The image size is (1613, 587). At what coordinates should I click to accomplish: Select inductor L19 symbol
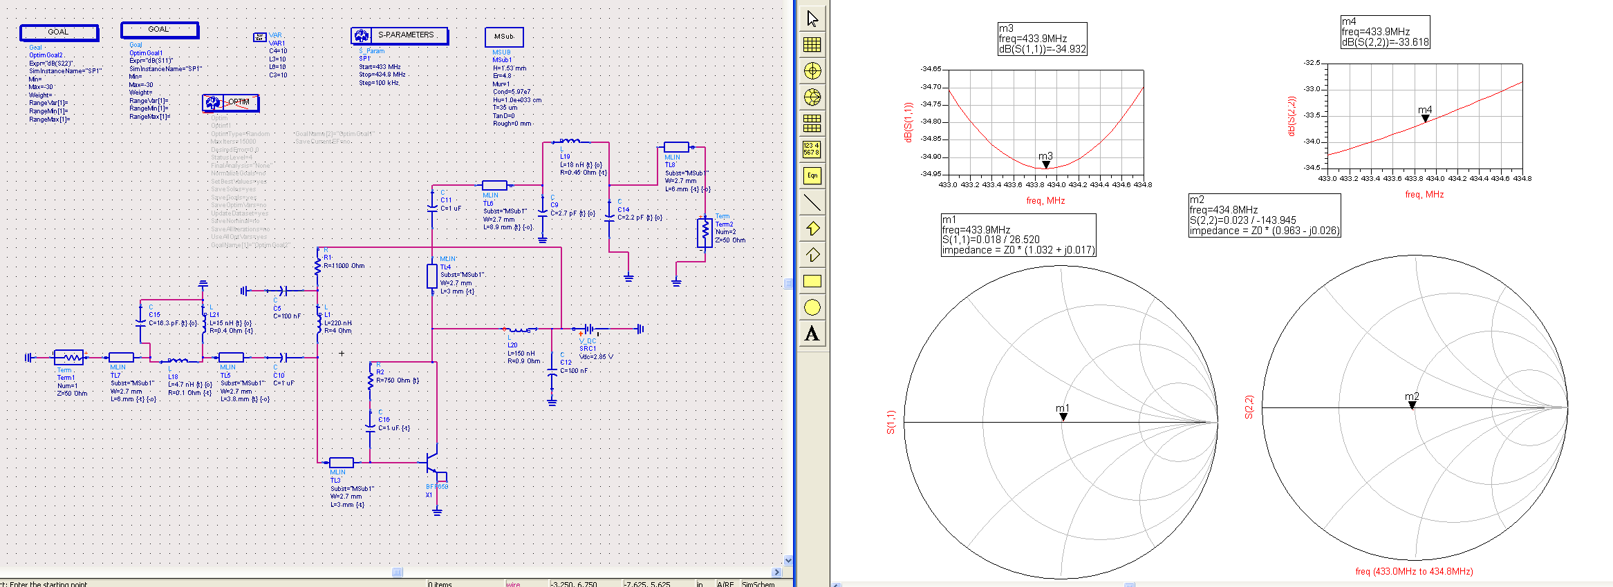[570, 142]
